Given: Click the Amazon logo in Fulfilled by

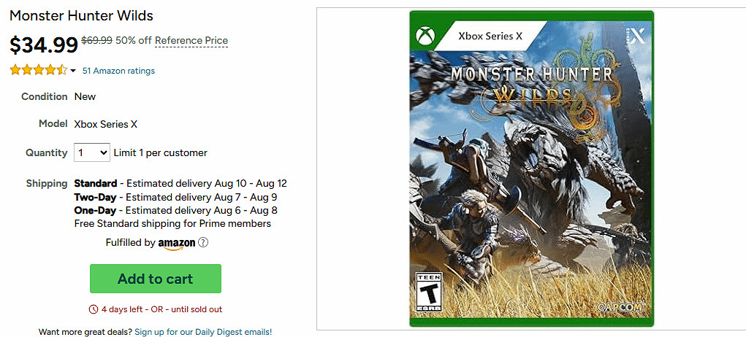Looking at the screenshot, I should click(177, 244).
